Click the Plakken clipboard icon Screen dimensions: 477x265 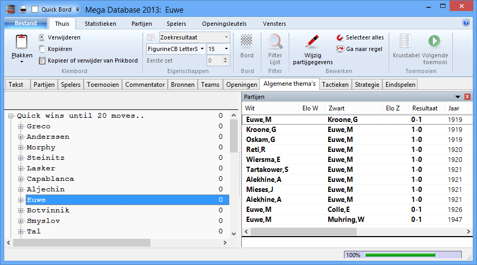[22, 42]
